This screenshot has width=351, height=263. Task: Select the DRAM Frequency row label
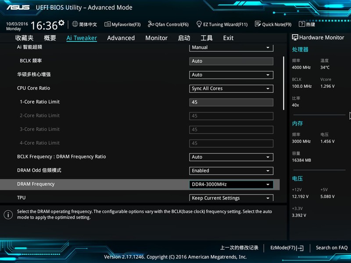coord(36,184)
